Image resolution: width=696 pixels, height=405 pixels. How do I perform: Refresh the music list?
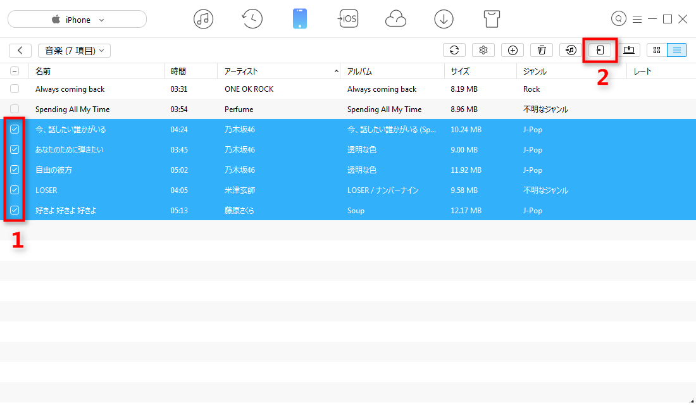point(454,50)
